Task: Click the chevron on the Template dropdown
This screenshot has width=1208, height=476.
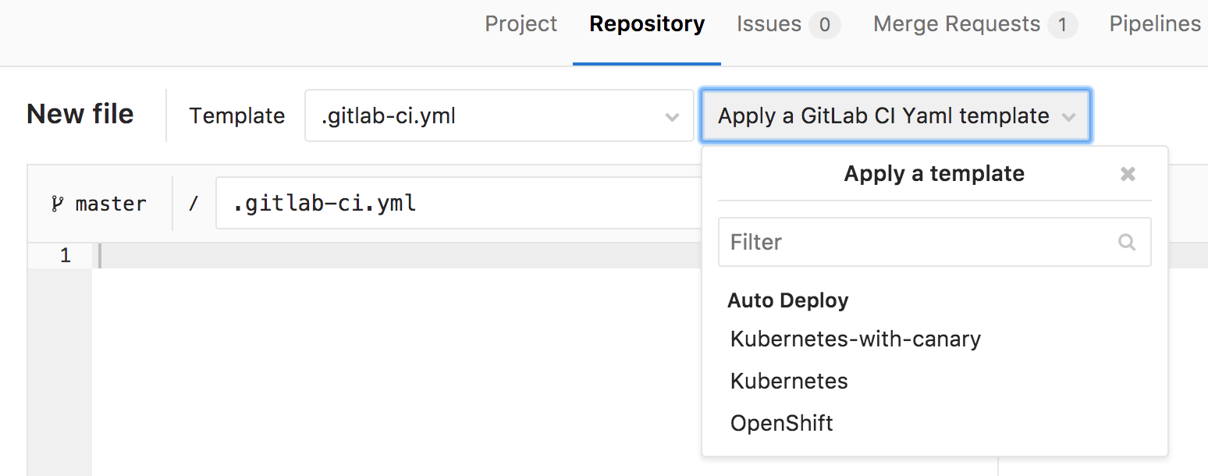Action: pos(672,115)
